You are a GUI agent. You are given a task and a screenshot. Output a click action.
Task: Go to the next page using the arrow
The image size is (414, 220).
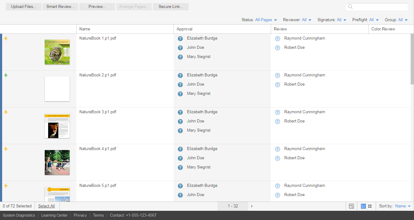[252, 206]
